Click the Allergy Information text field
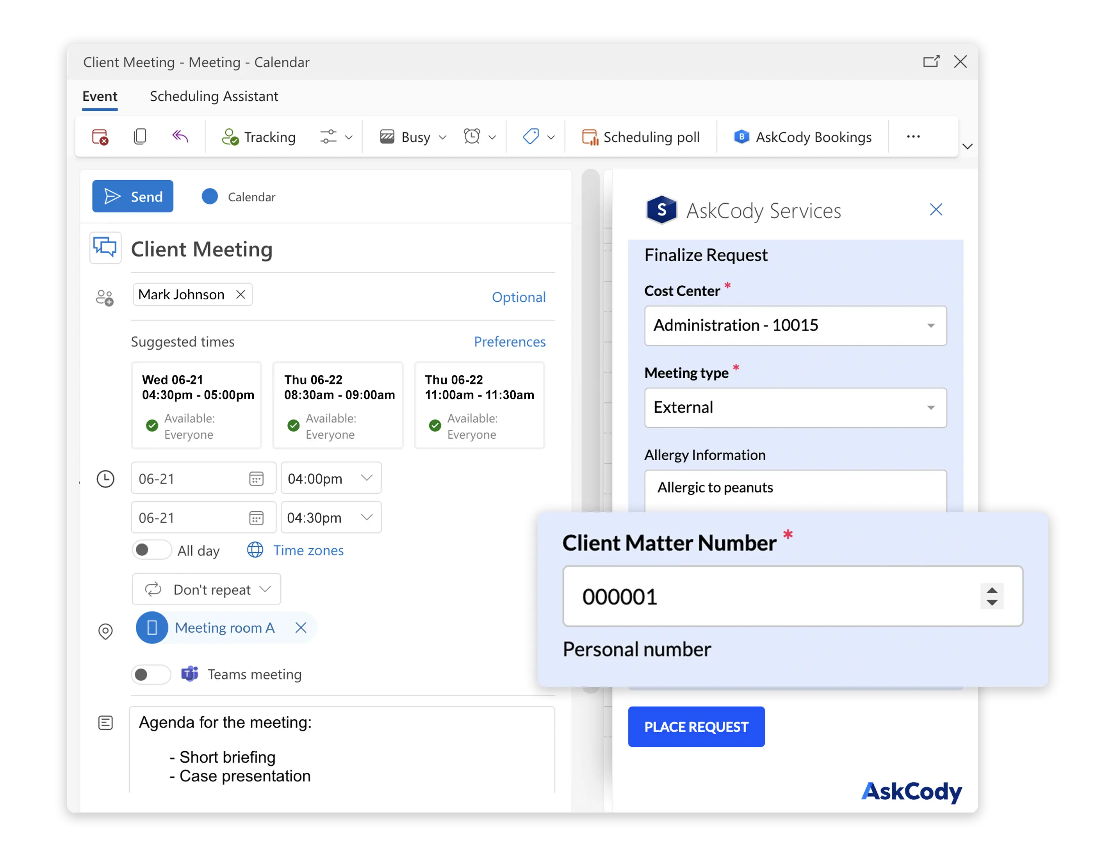Screen dimensions: 1112x859 795,491
